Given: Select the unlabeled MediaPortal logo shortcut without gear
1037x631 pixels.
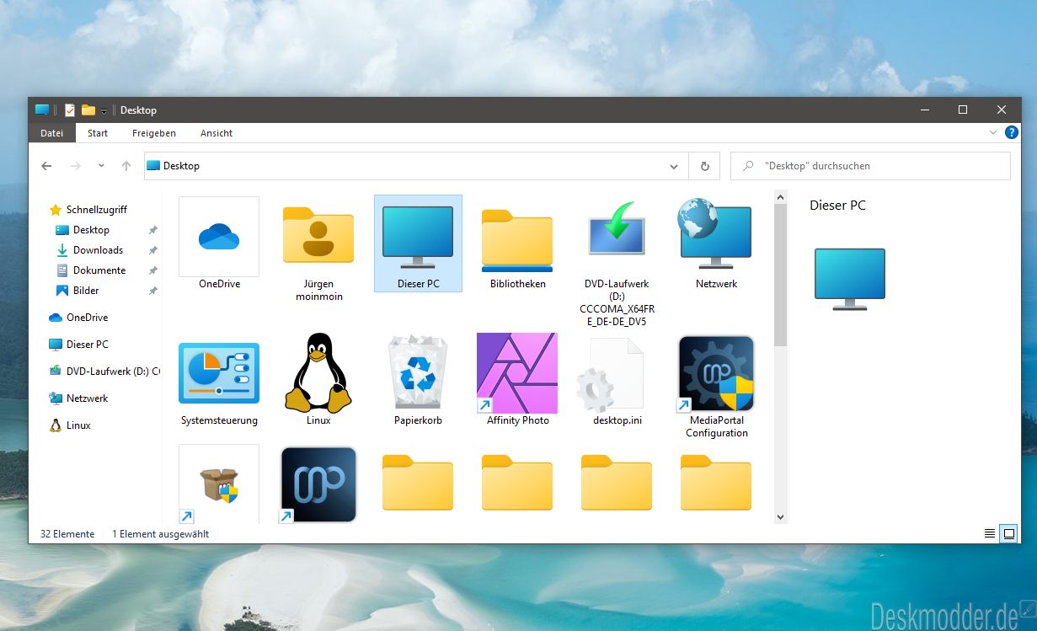Looking at the screenshot, I should pyautogui.click(x=318, y=484).
